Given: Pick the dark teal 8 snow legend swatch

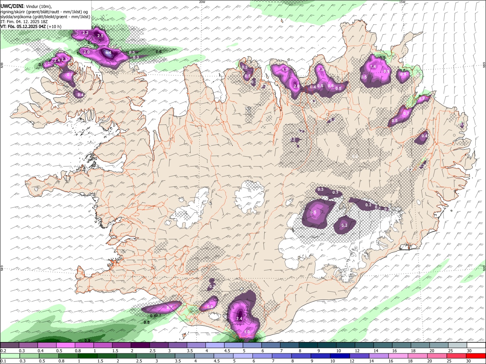Looking at the screenshot, I should tap(308, 345).
